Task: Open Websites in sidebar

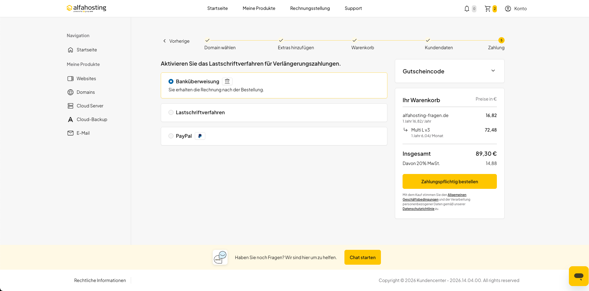Action: (x=86, y=79)
